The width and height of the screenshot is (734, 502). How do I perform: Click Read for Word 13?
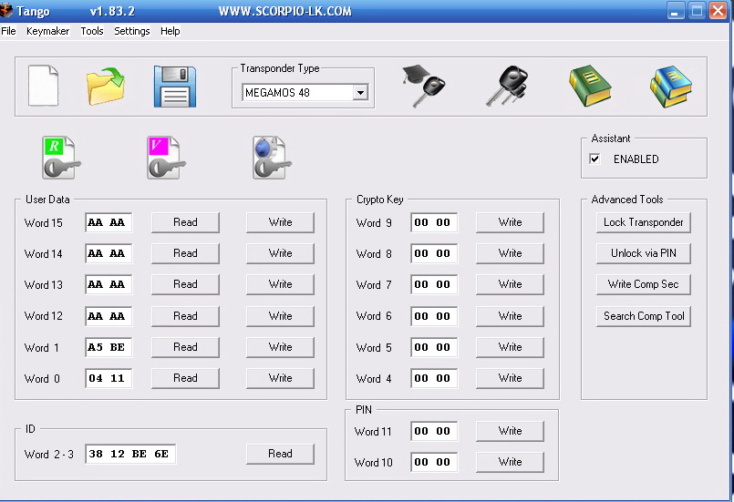click(185, 284)
